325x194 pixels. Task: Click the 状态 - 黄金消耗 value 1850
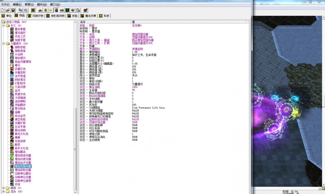[135, 87]
